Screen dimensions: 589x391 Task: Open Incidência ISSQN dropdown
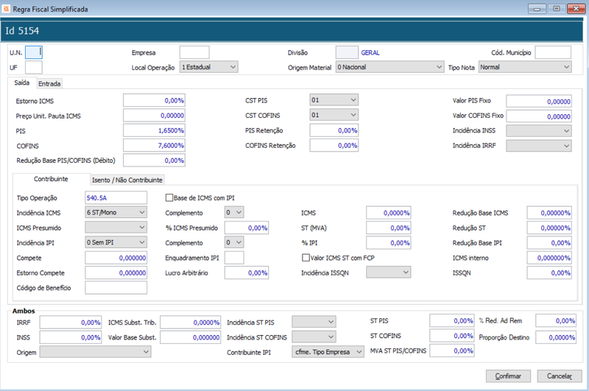pos(389,272)
